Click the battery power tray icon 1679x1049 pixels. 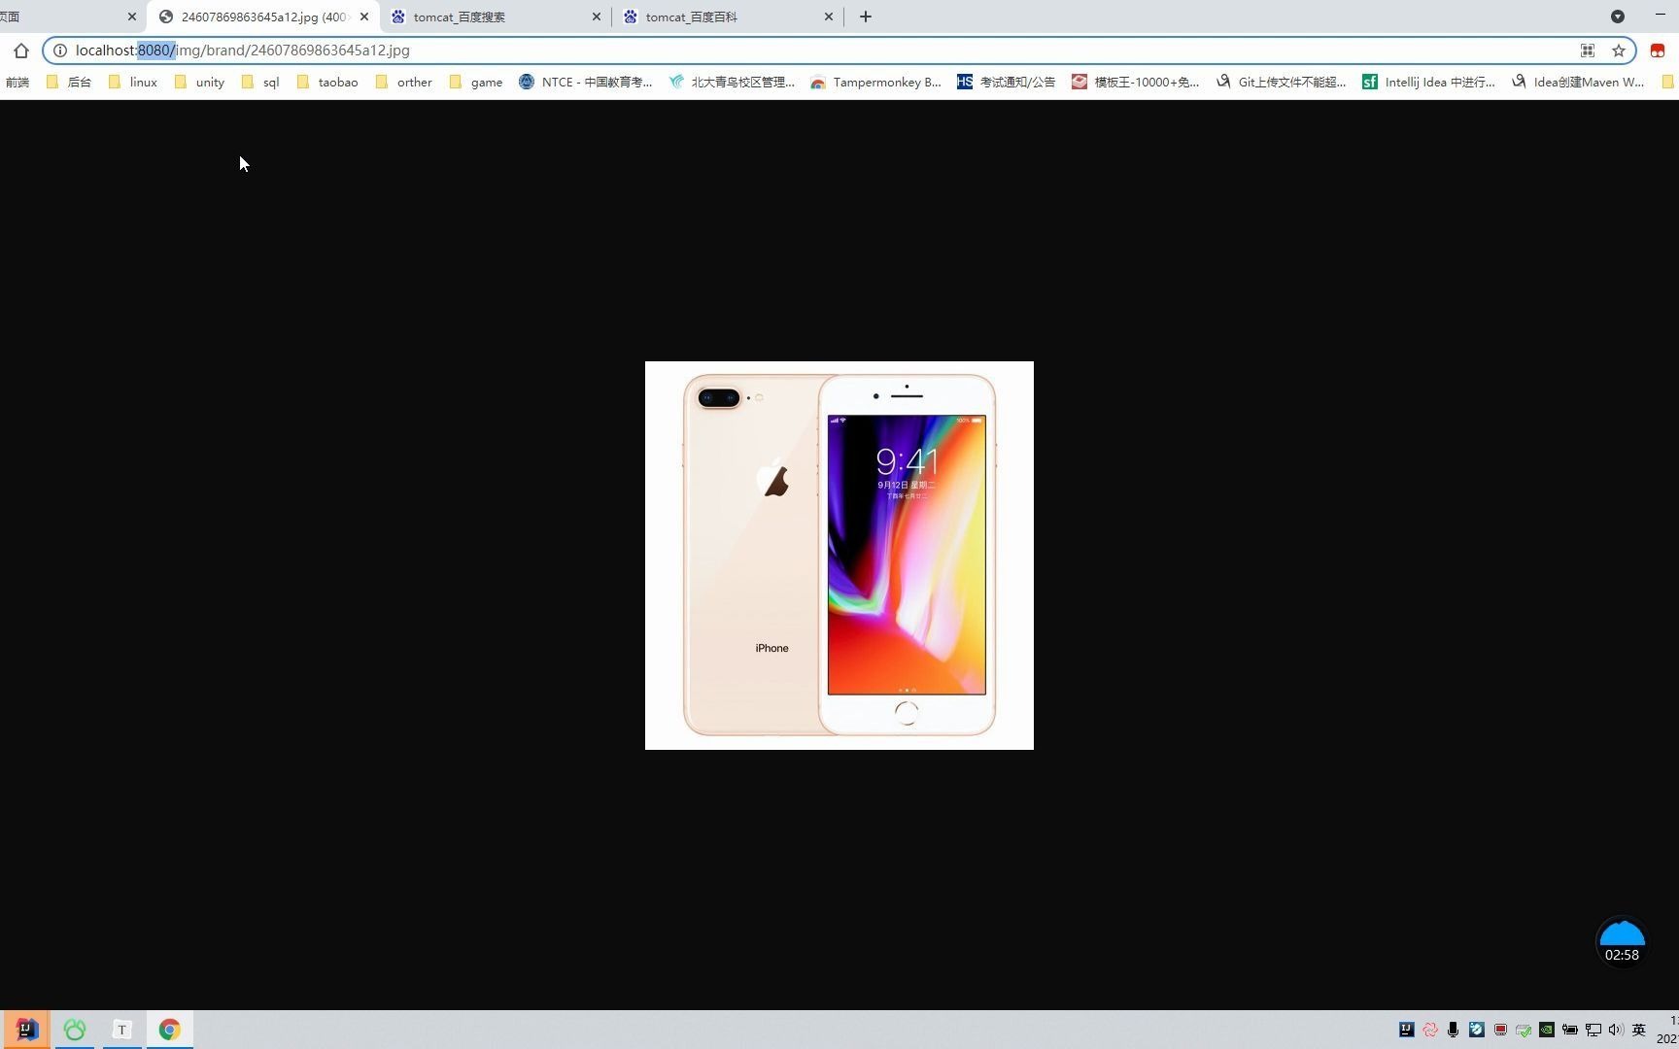(1570, 1030)
